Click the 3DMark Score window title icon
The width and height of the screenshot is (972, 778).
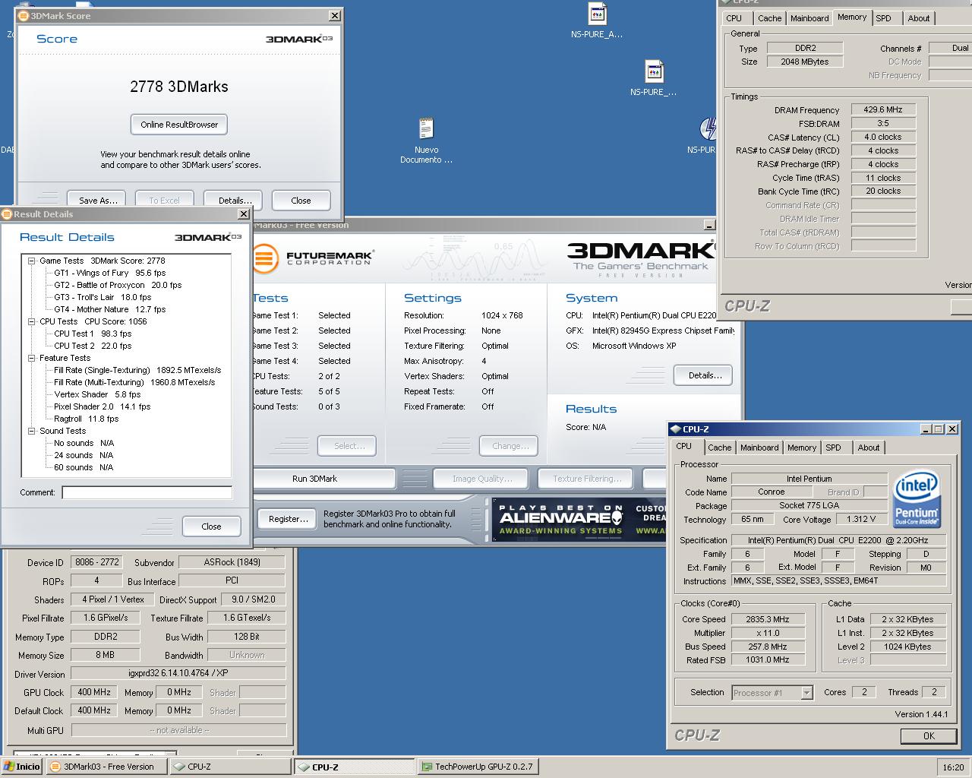pos(23,15)
